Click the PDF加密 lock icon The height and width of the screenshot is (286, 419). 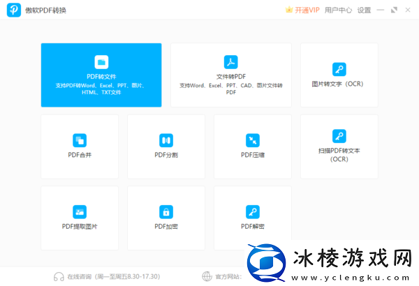coord(166,212)
